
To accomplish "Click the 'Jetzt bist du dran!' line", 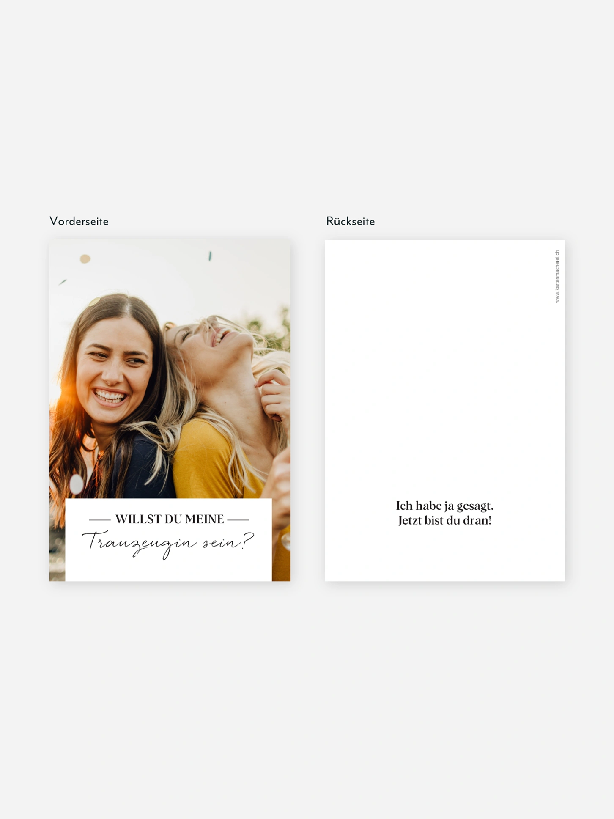I will 444,520.
